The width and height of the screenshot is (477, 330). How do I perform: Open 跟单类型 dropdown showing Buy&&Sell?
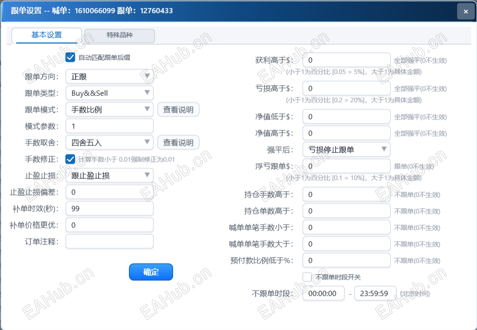pos(110,93)
